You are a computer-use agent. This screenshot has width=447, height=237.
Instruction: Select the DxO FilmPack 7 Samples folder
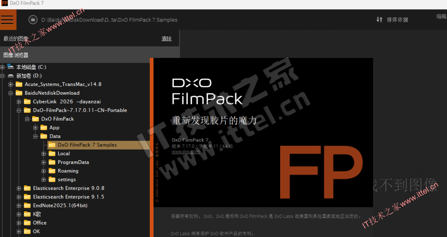pos(87,145)
